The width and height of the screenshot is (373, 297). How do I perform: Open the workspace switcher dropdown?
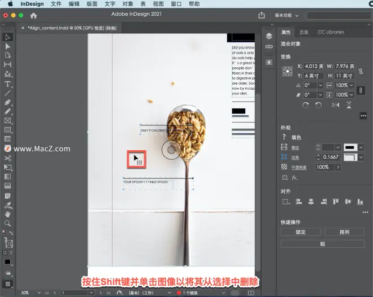point(287,15)
